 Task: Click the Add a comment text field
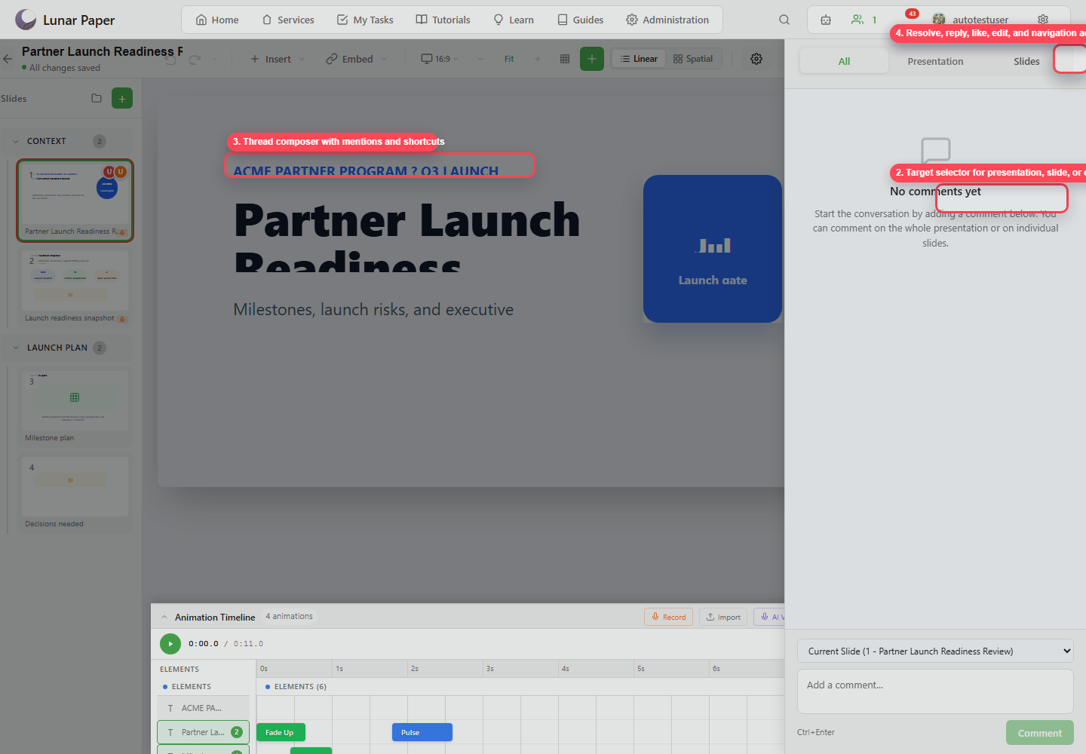point(935,691)
